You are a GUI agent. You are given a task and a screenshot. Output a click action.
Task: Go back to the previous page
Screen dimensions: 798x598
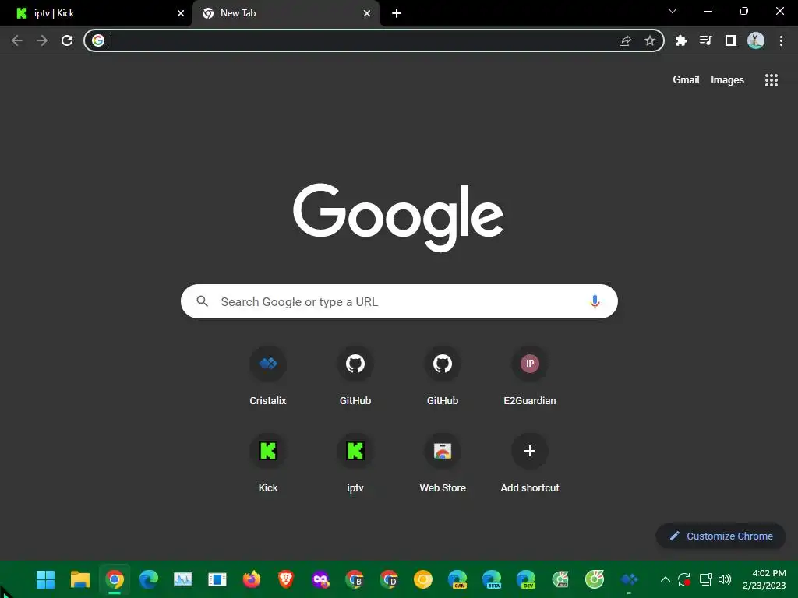tap(17, 40)
